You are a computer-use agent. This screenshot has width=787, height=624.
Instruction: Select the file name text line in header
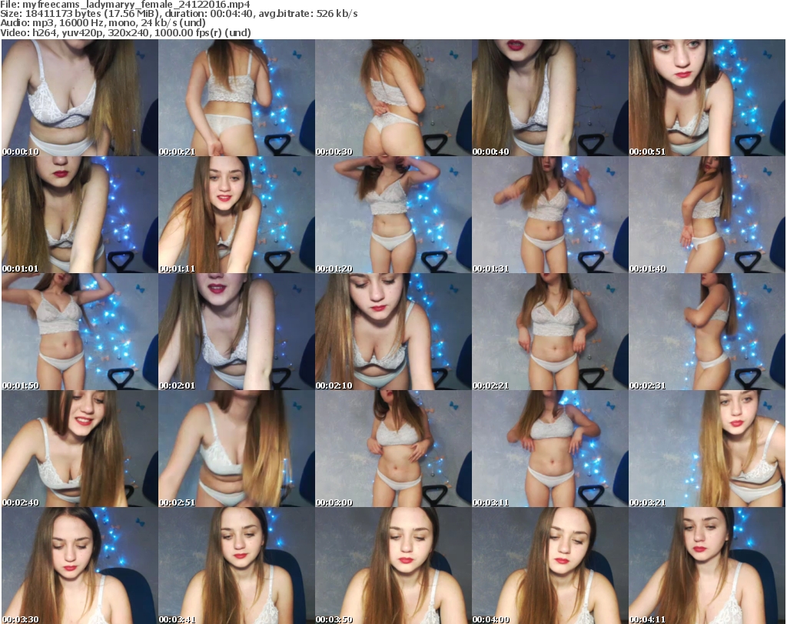tap(125, 5)
